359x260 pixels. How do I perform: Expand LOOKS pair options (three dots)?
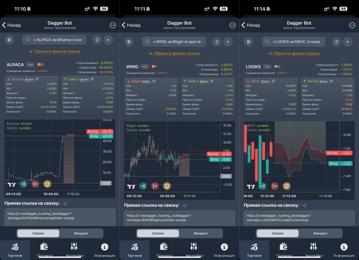pos(267,67)
